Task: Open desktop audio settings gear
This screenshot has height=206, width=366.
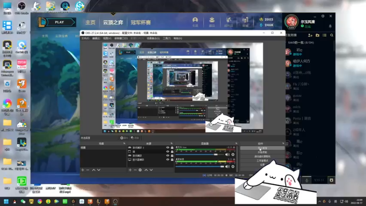Action: (x=233, y=167)
